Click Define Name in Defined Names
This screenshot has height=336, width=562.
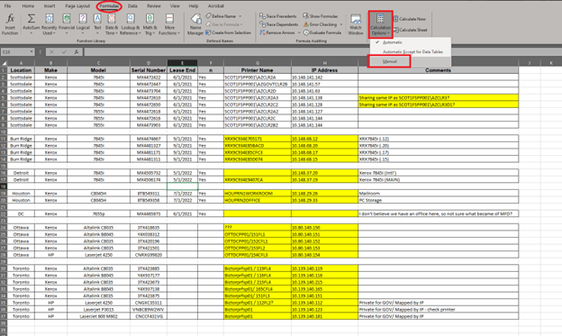tap(221, 16)
